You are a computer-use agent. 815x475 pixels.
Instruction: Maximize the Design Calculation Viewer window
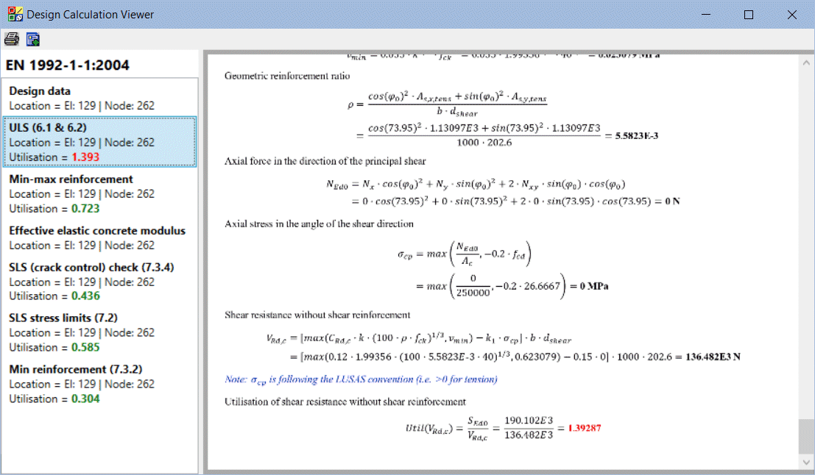749,15
